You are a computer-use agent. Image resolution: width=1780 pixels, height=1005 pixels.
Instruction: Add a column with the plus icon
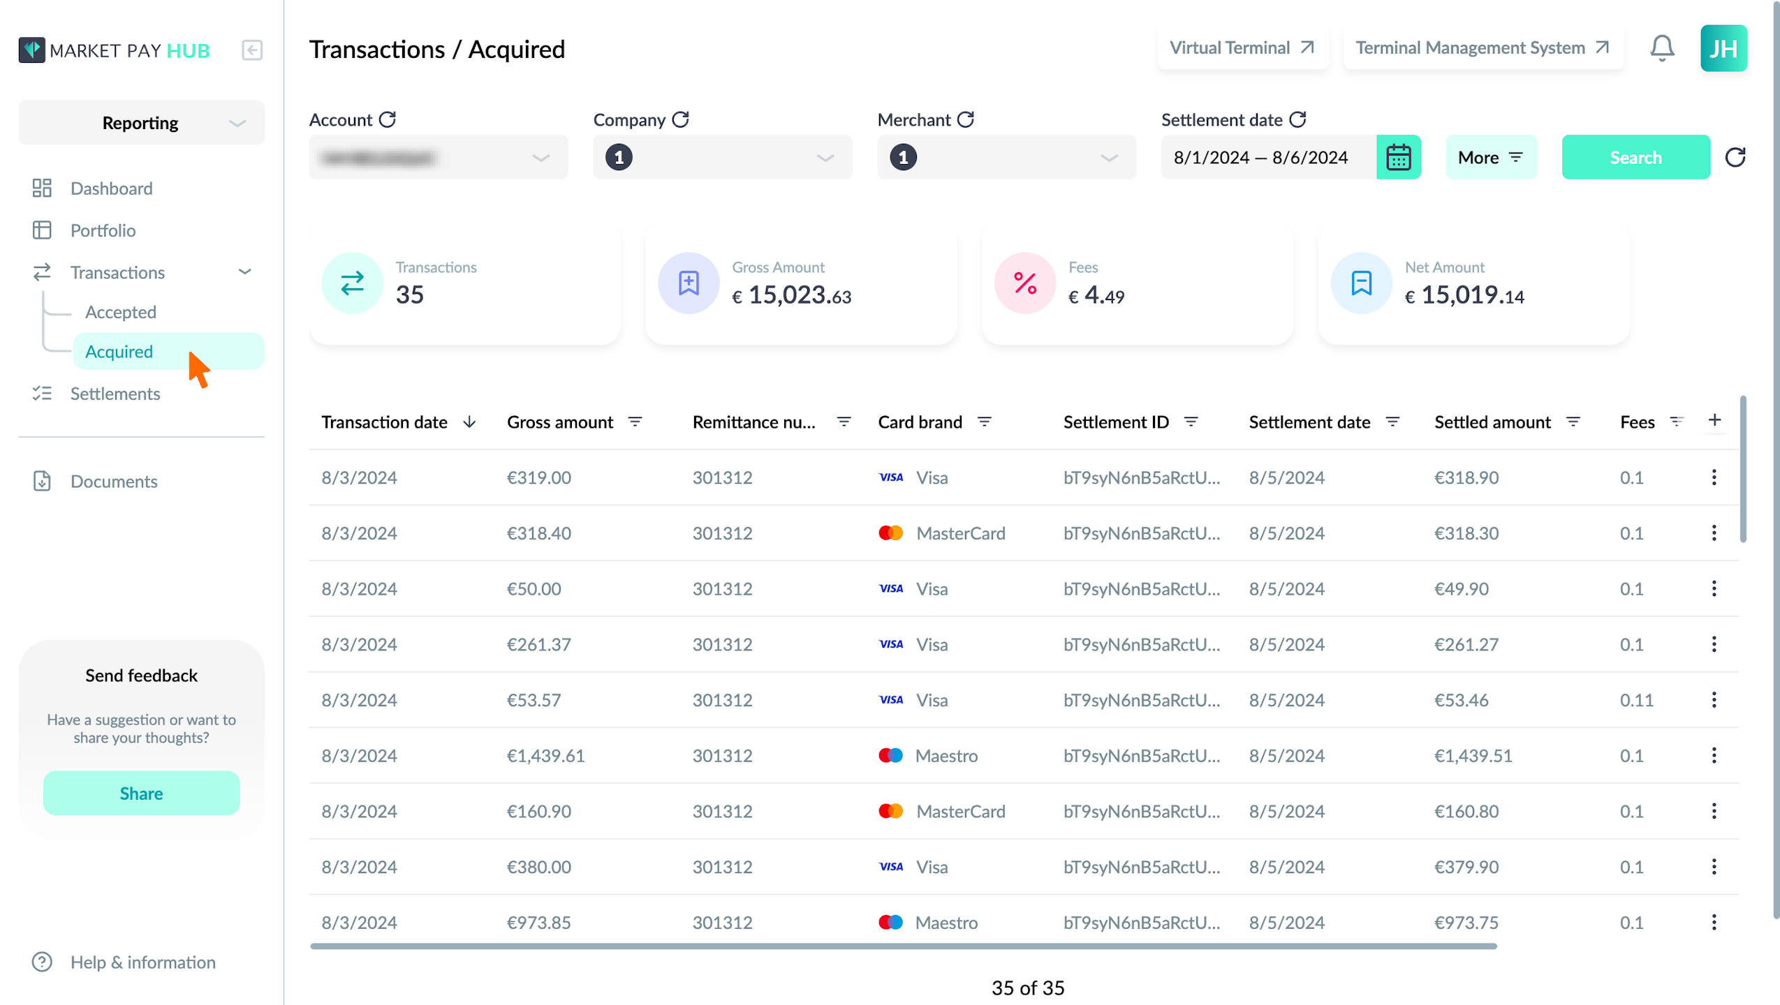coord(1714,420)
